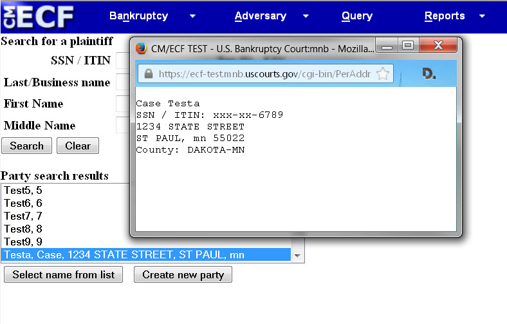Screen dimensions: 507x324
Task: Click the D. extension icon in popup toolbar
Action: 429,74
